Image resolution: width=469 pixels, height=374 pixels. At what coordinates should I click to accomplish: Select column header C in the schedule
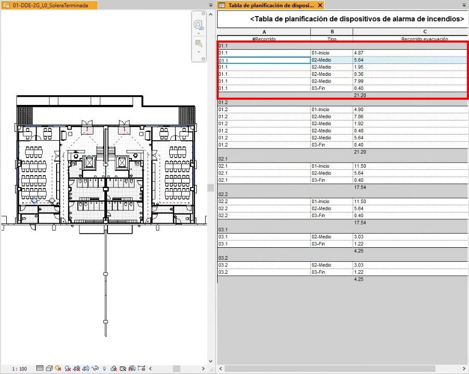[x=410, y=32]
